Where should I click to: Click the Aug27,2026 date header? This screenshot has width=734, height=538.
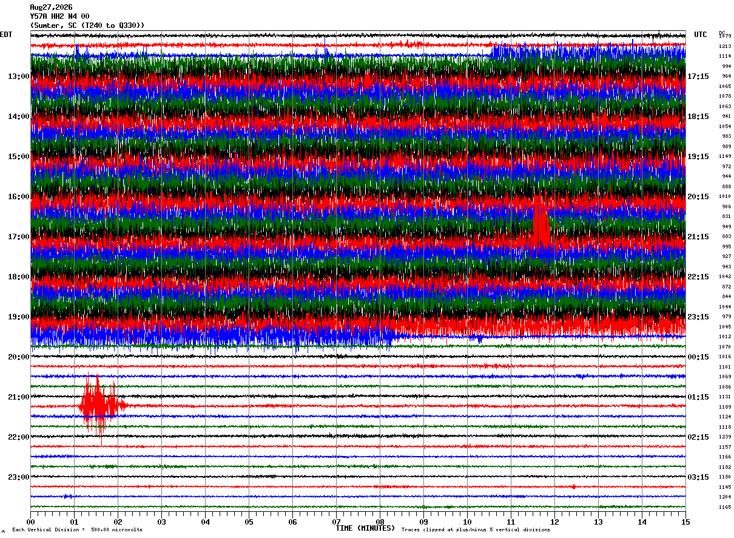coord(51,7)
